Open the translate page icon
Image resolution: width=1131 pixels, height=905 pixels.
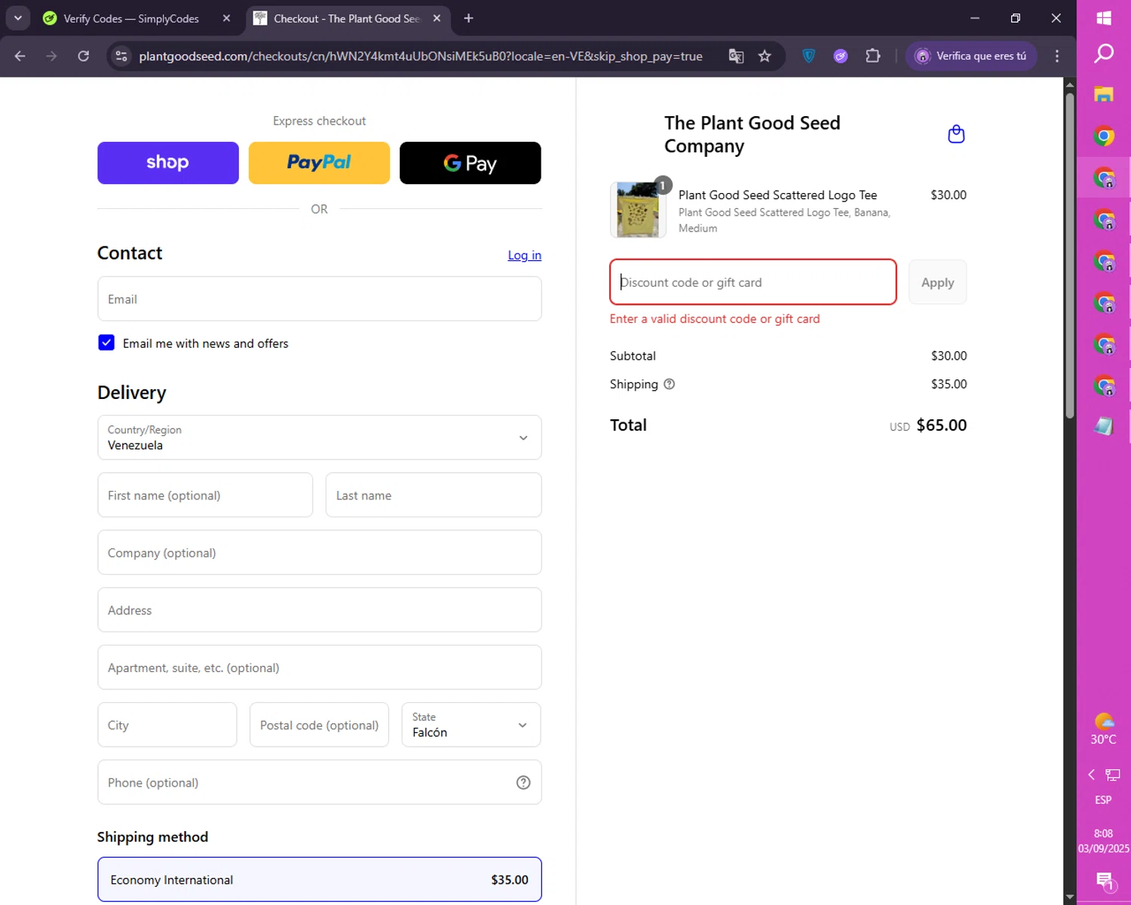point(736,56)
